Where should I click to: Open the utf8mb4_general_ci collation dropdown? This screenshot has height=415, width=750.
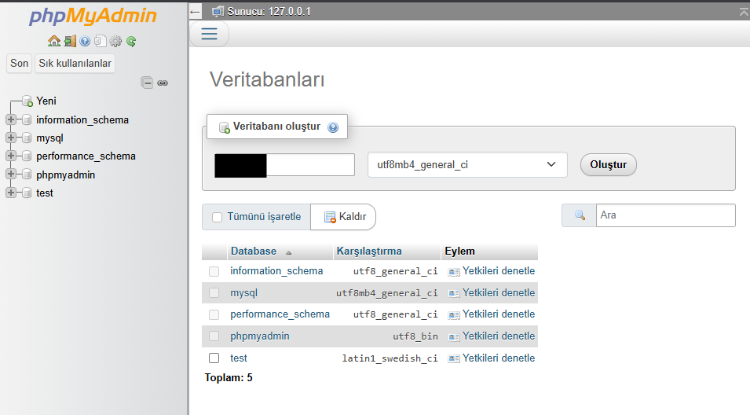click(467, 164)
